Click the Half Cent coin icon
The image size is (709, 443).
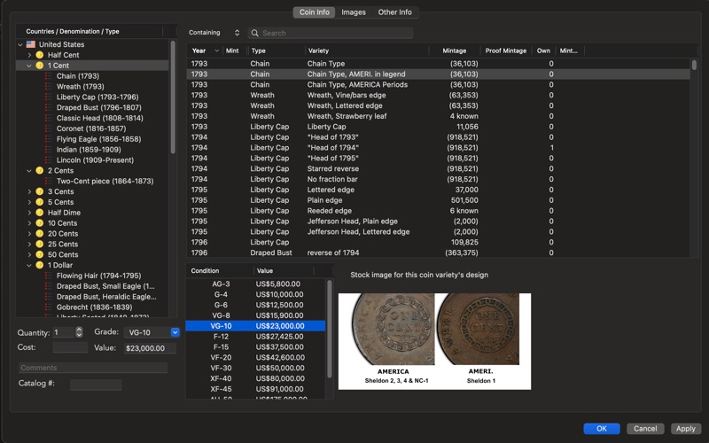40,55
